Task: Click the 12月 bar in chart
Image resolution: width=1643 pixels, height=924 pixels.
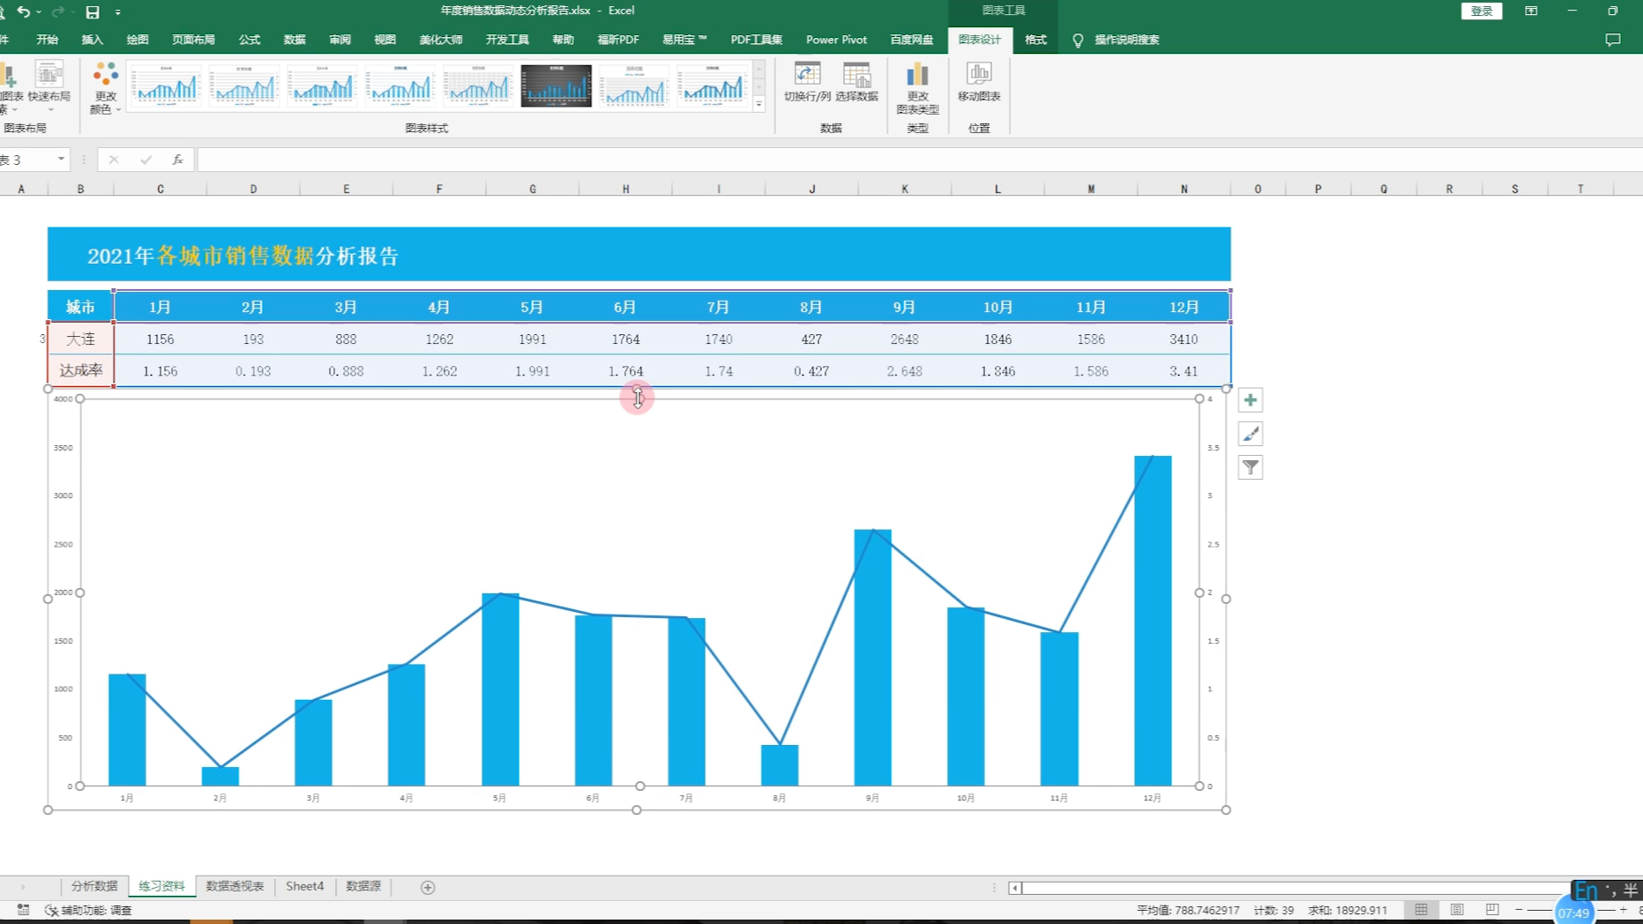Action: pos(1153,621)
